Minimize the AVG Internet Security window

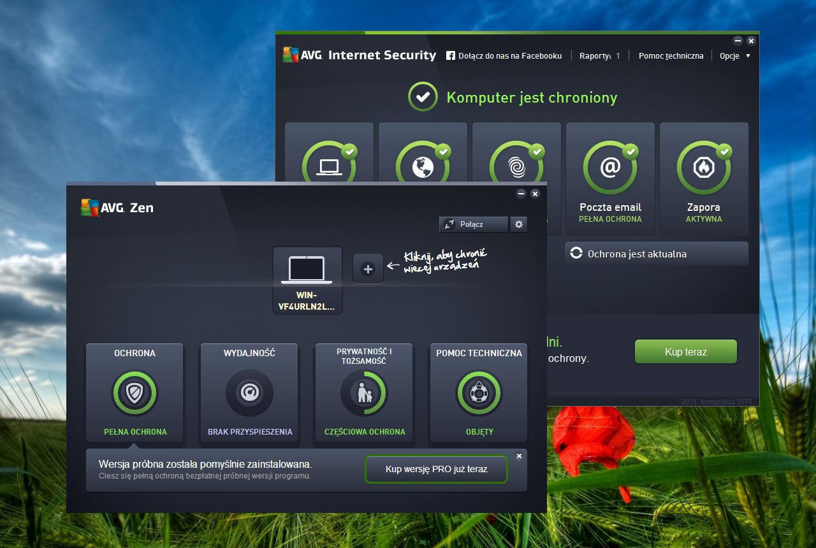(738, 41)
